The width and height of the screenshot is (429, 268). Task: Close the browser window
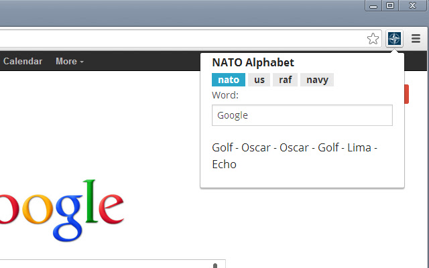413,6
